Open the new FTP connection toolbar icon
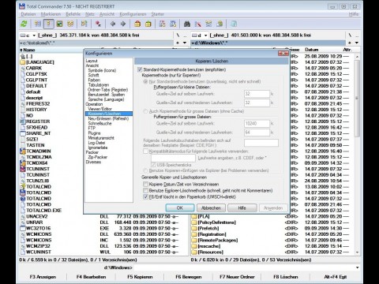This screenshot has height=284, width=379. 173,24
